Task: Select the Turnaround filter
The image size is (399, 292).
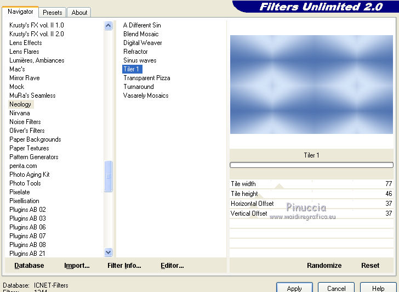Action: [139, 87]
